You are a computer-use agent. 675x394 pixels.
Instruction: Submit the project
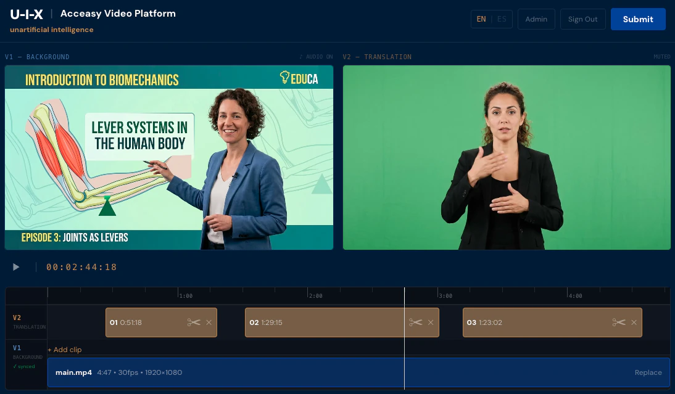638,19
